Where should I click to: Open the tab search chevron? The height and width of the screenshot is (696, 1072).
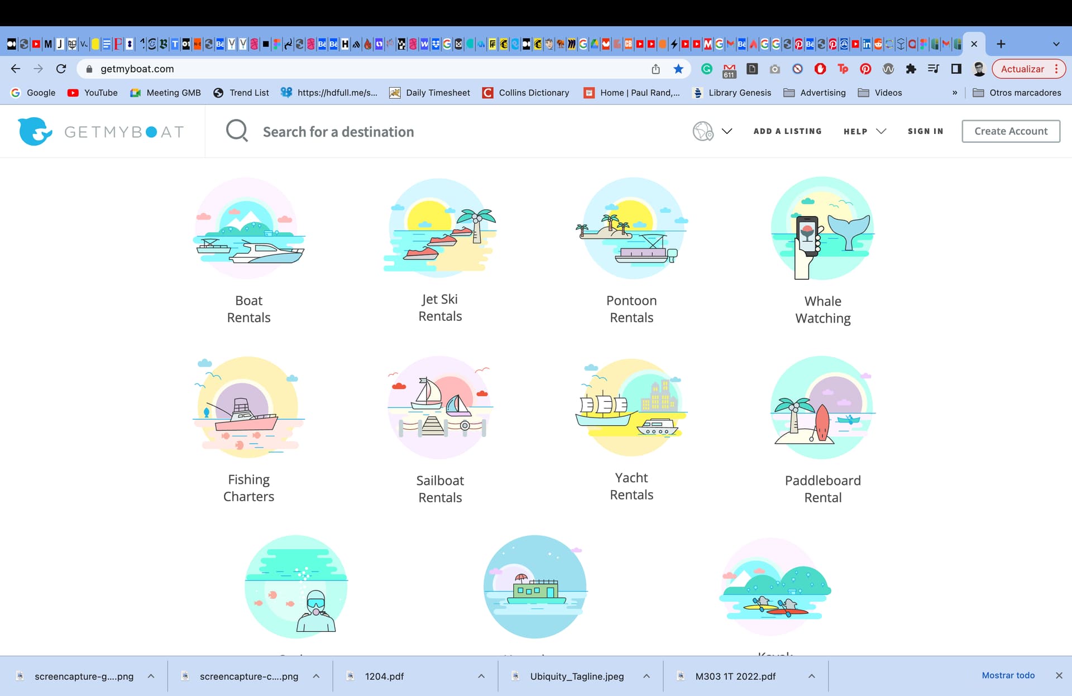point(1056,44)
